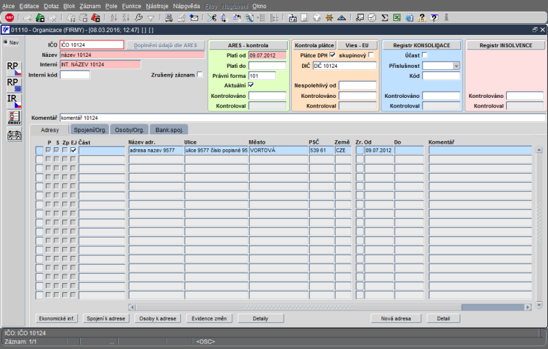Click the magnifier search icon in toolbar
This screenshot has height=349, width=548.
249,18
